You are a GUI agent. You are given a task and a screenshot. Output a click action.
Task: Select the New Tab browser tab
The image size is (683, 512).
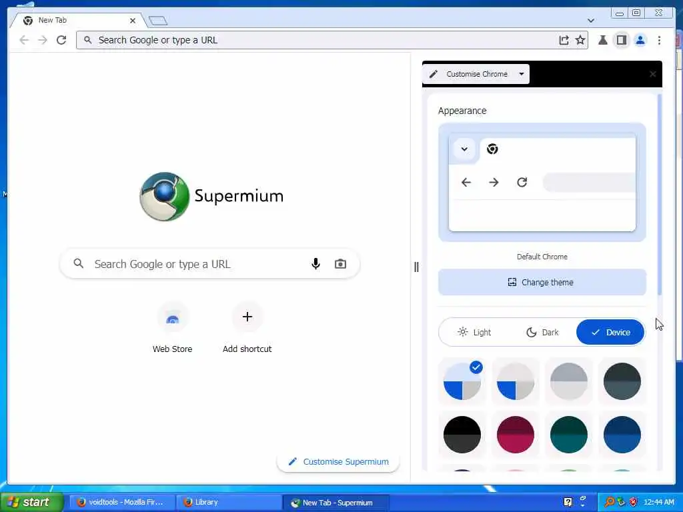pos(79,21)
